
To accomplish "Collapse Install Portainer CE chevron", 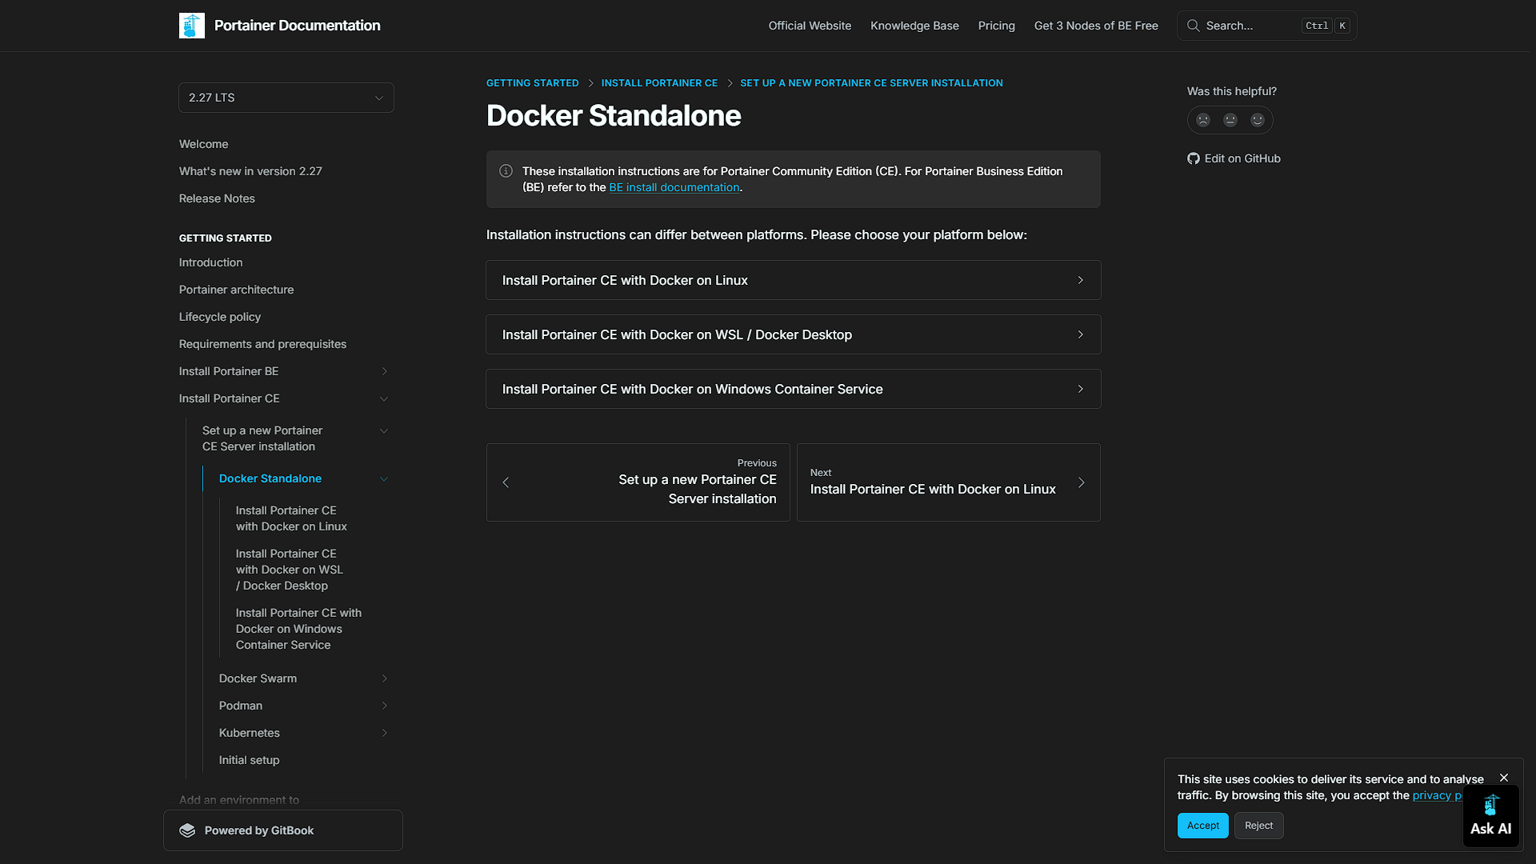I will tap(384, 398).
